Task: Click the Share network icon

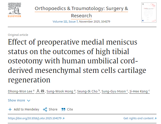Action: [45, 109]
